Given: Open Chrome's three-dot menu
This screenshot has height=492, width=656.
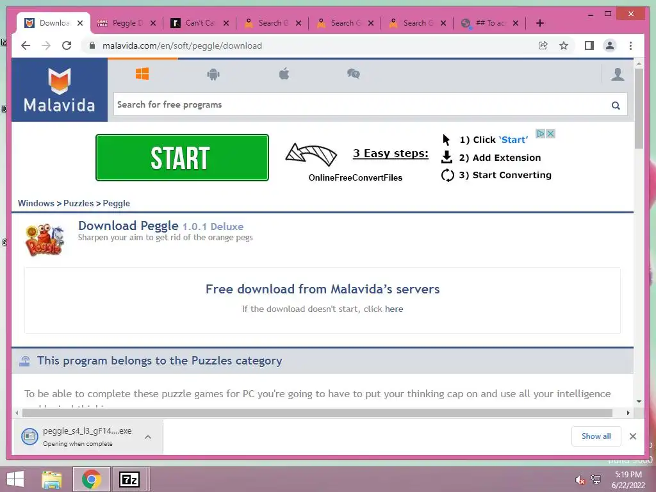Looking at the screenshot, I should 630,45.
